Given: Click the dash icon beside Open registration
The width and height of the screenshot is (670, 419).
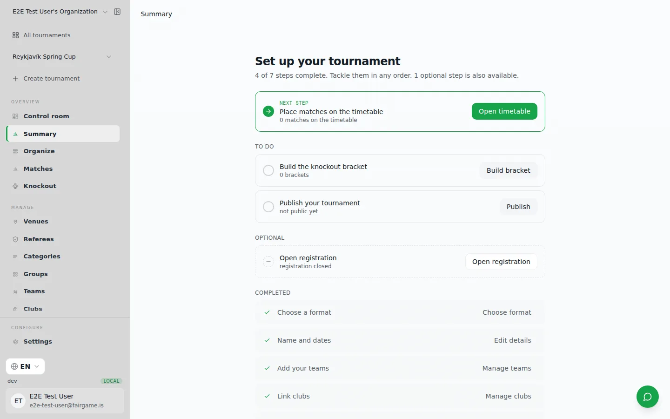Looking at the screenshot, I should [x=268, y=262].
